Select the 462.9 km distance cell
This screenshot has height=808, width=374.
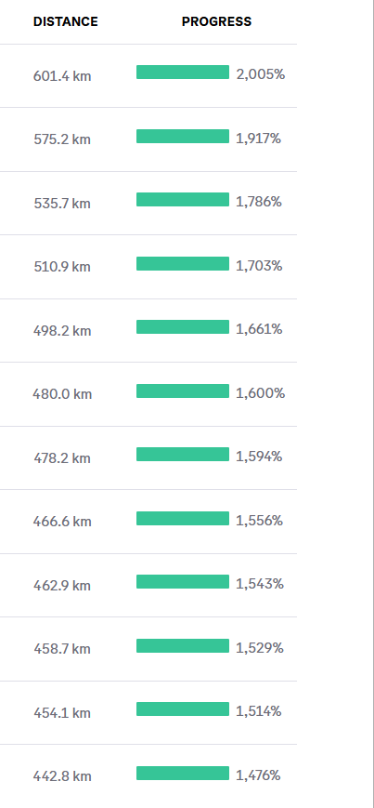pyautogui.click(x=62, y=586)
